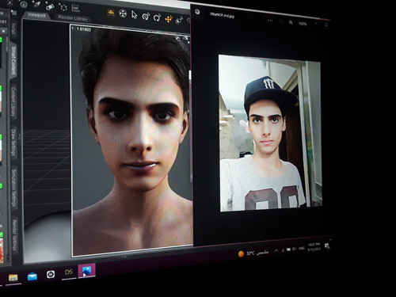
Task: Click the viewport draw style square icon
Action: (178, 39)
